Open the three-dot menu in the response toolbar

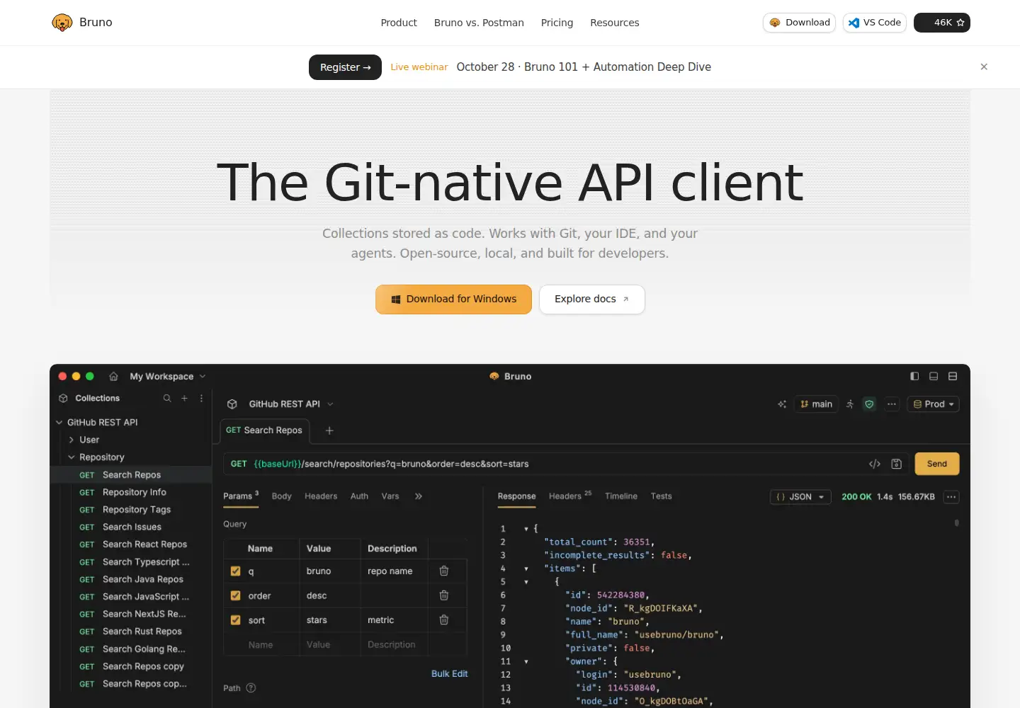click(x=951, y=497)
